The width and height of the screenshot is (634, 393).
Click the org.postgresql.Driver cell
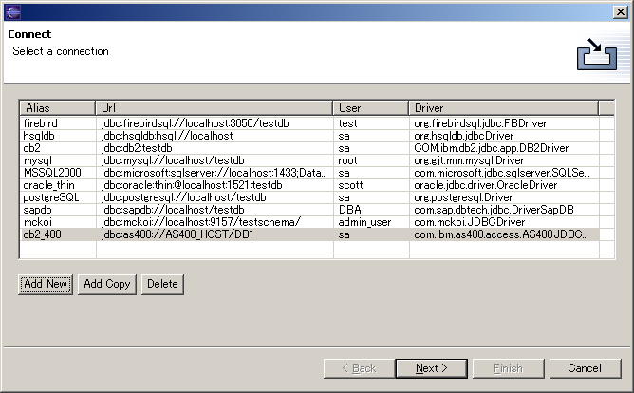pyautogui.click(x=463, y=197)
